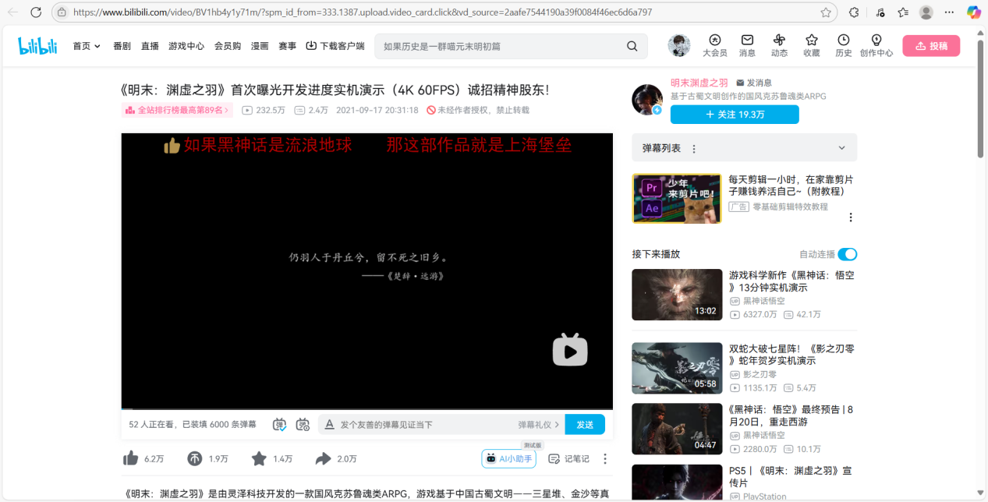Go to 赛事 in navigation
Viewport: 988px width, 502px height.
pos(288,46)
